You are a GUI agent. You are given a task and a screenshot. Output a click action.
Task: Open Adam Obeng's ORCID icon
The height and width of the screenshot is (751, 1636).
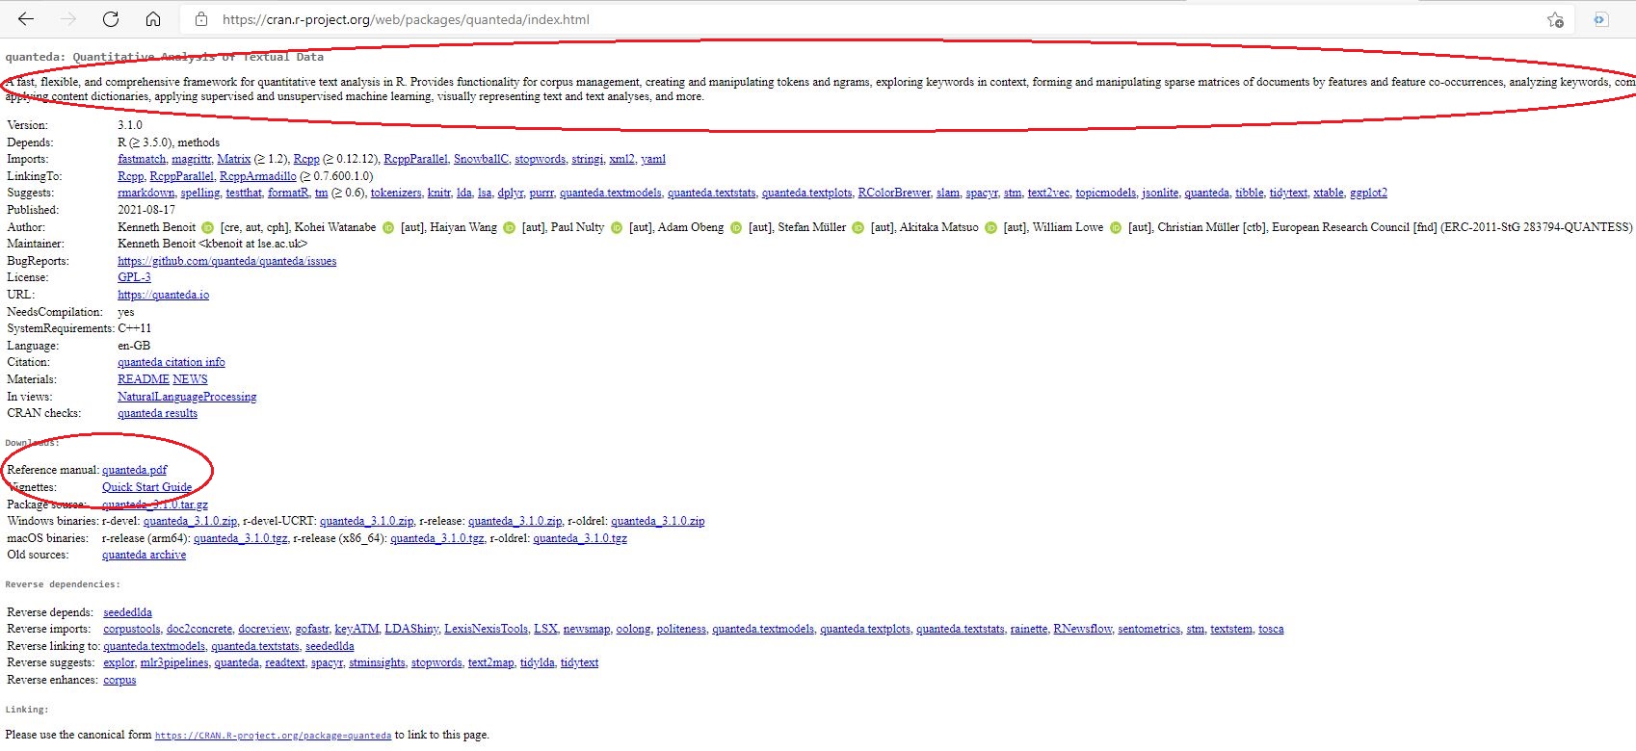click(736, 227)
